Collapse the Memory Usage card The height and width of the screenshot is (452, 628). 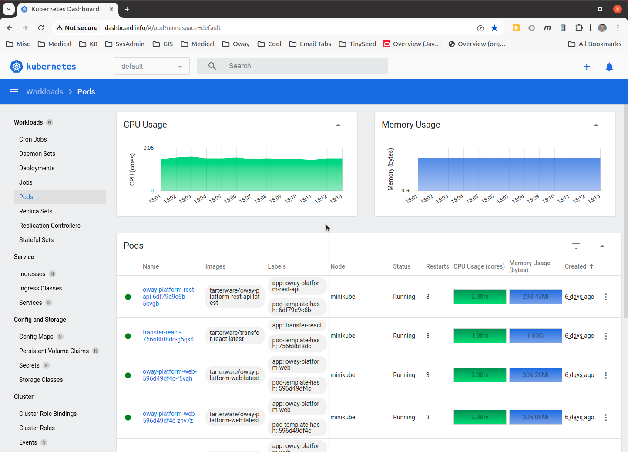[596, 125]
